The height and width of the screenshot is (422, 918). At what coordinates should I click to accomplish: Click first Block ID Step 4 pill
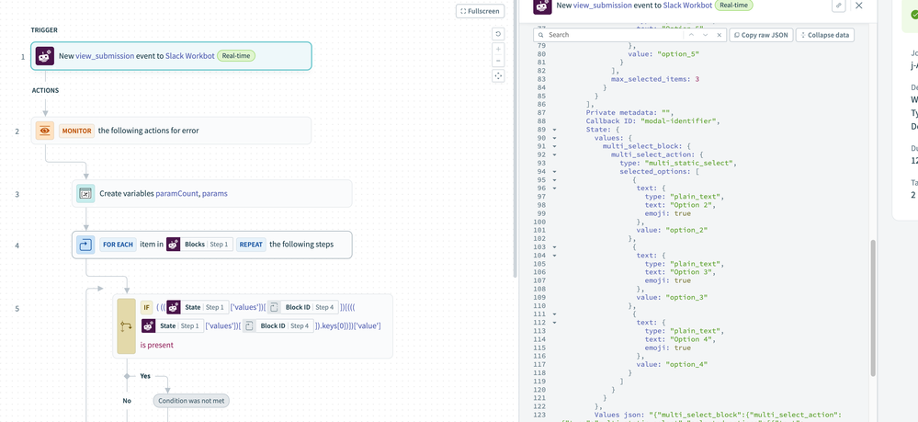(x=302, y=307)
